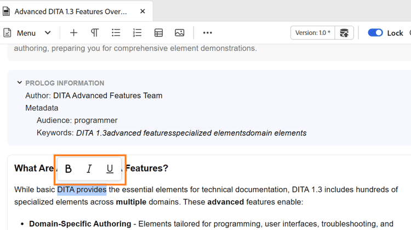
Task: Click the document file icon in the tab
Action: pos(6,11)
